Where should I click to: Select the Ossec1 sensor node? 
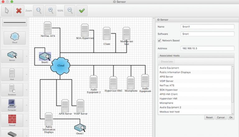(x=79, y=127)
